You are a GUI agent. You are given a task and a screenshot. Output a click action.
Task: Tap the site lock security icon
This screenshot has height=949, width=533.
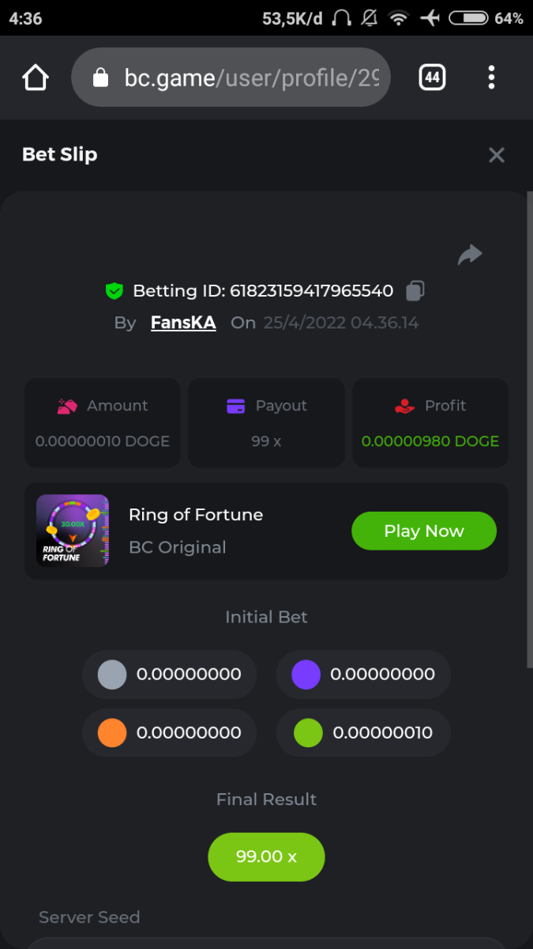click(100, 78)
